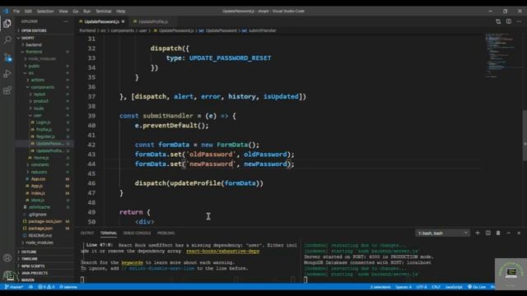Open the bash terminal selector dropdown
The height and width of the screenshot is (296, 527).
coord(442,233)
